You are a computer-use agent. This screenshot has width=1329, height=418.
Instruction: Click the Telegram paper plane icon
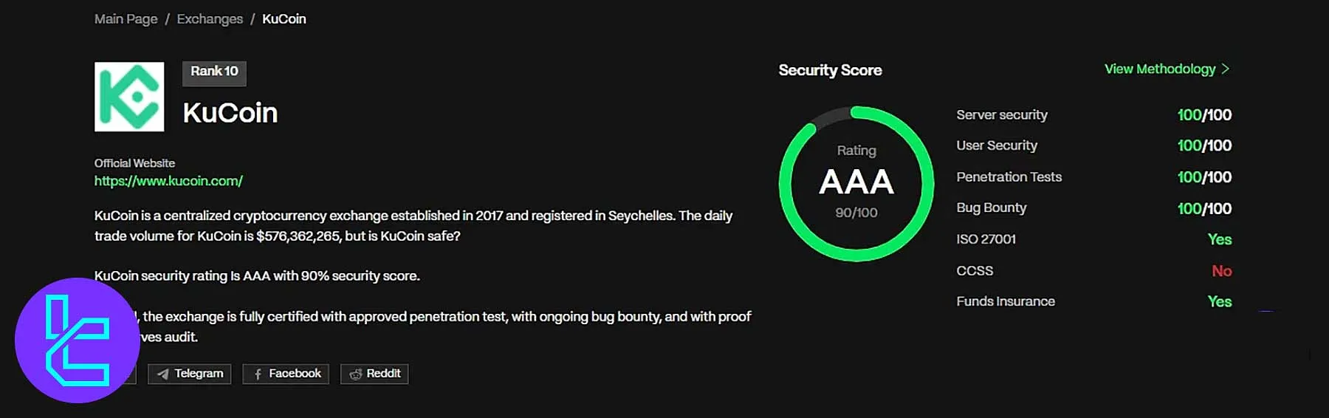162,374
